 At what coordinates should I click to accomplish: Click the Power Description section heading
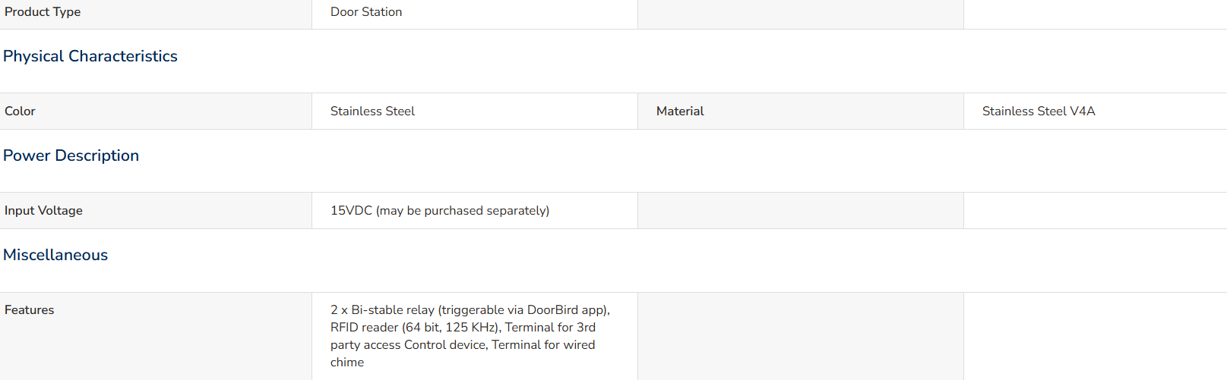71,155
